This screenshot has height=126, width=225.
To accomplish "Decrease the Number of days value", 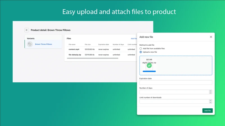I will [210, 93].
